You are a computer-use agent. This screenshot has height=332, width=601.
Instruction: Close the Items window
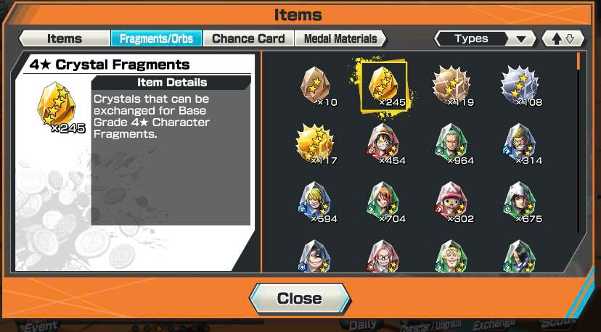tap(300, 299)
